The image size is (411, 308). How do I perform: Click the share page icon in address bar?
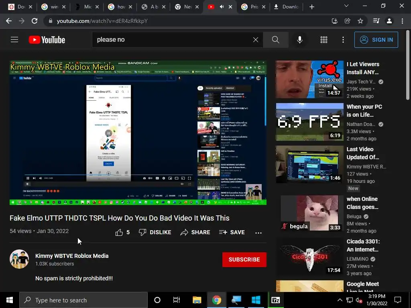(x=347, y=21)
